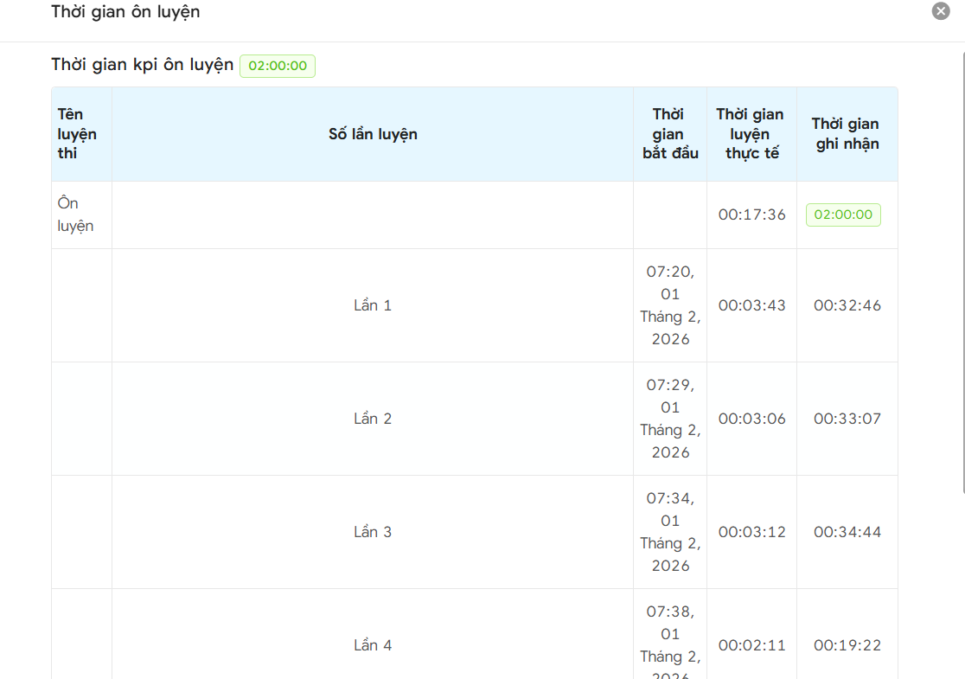Image resolution: width=965 pixels, height=679 pixels.
Task: Click the Thời gian ôn luyện dialog title
Action: pyautogui.click(x=125, y=12)
